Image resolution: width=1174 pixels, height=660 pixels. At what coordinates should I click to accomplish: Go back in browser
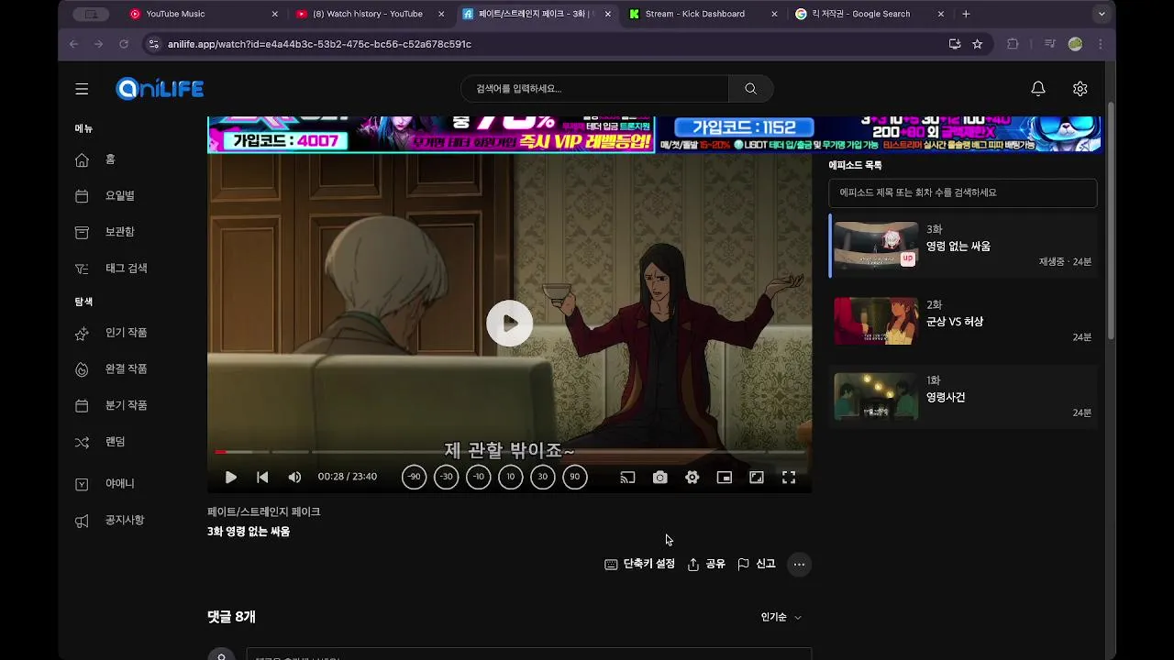tap(73, 44)
